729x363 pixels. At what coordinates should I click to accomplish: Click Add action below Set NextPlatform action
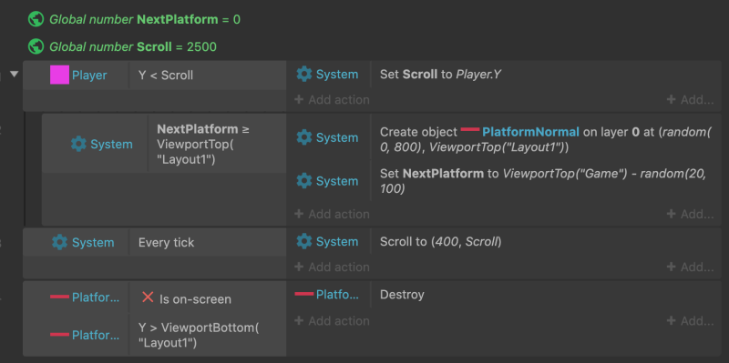(x=332, y=214)
